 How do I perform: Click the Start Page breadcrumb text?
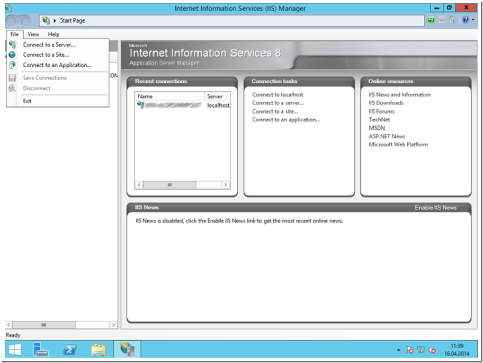tap(73, 20)
